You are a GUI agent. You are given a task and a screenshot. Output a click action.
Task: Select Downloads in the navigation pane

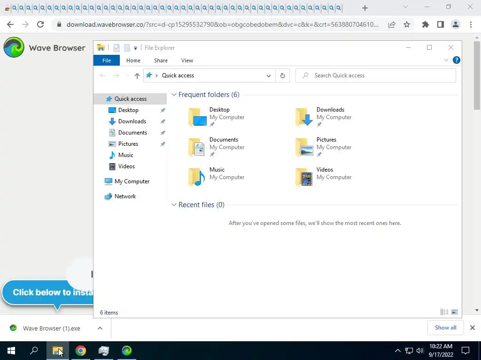click(132, 121)
